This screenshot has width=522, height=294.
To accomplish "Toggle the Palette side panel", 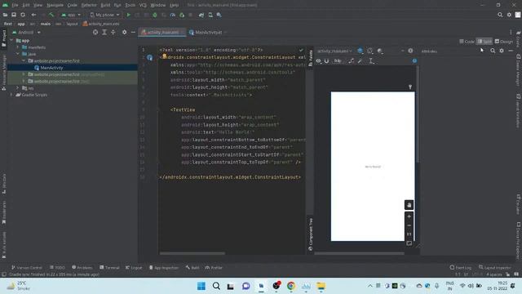I will pyautogui.click(x=311, y=58).
